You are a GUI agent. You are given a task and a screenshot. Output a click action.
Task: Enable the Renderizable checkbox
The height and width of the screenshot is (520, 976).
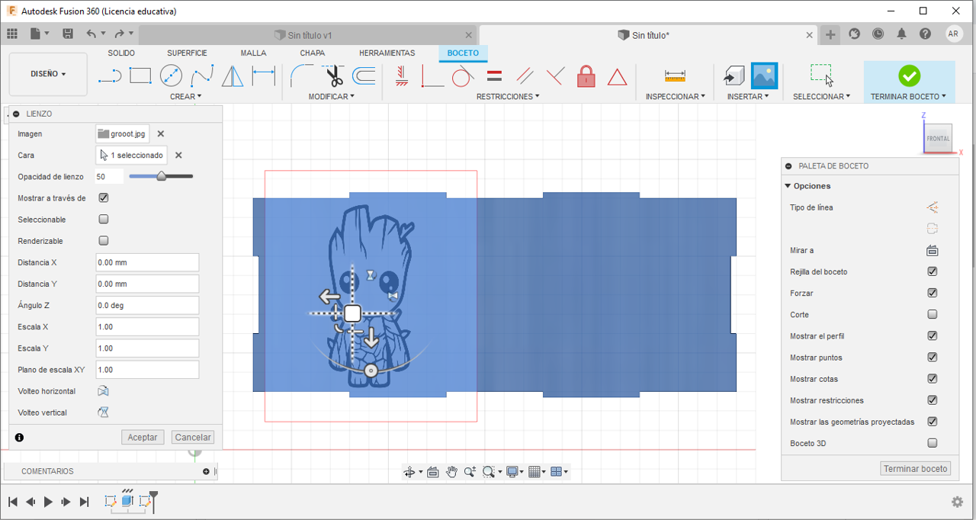pos(104,240)
